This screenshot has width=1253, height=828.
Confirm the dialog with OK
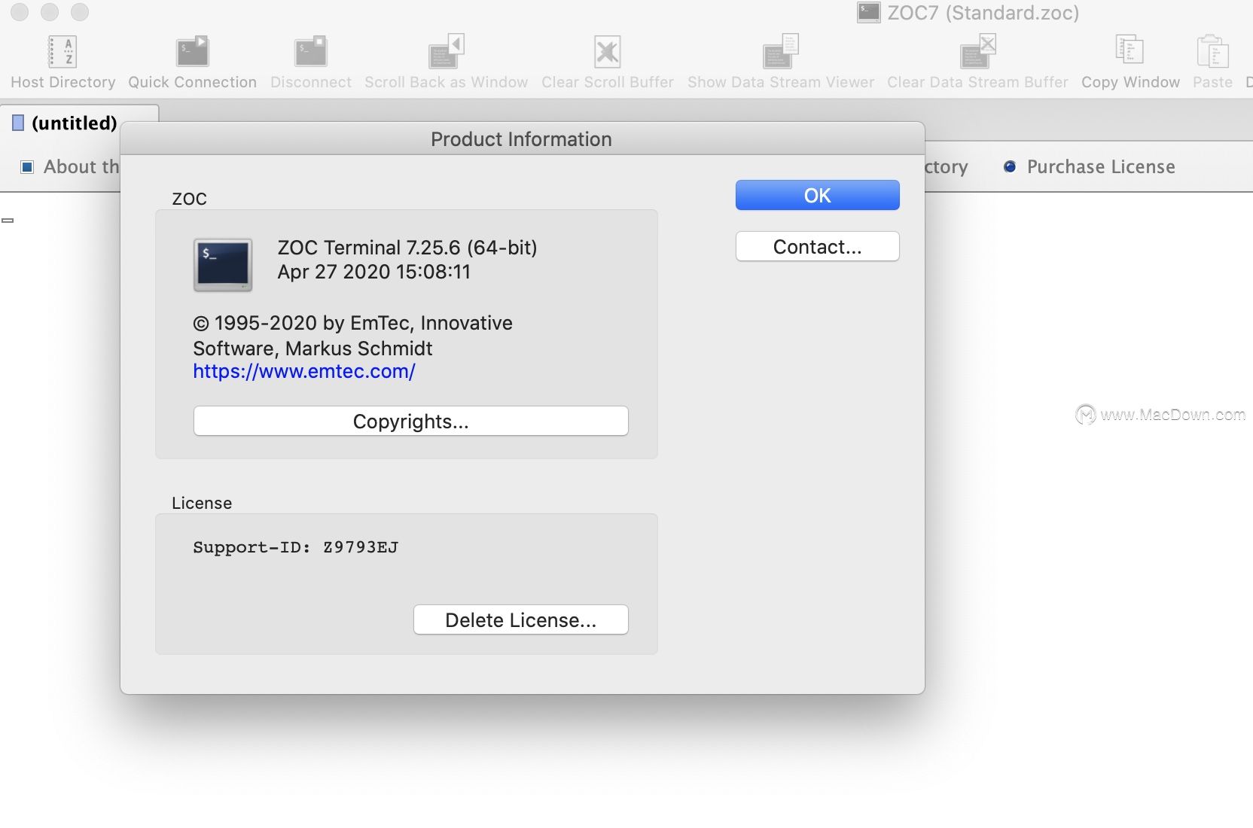817,195
